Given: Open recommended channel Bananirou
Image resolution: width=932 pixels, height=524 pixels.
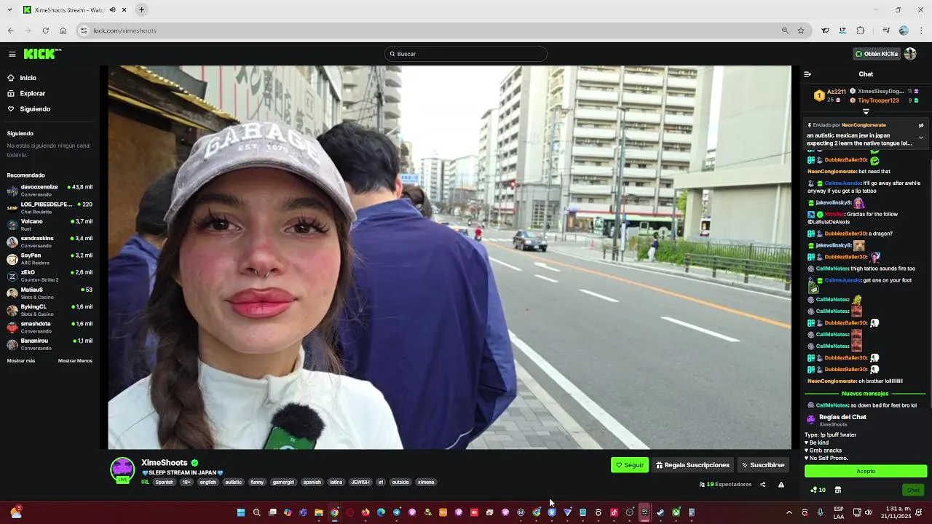Looking at the screenshot, I should pos(50,344).
